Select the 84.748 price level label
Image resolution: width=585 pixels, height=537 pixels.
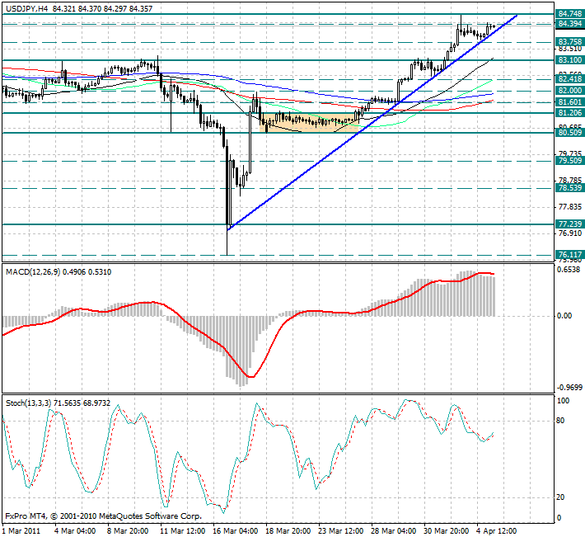pyautogui.click(x=569, y=14)
